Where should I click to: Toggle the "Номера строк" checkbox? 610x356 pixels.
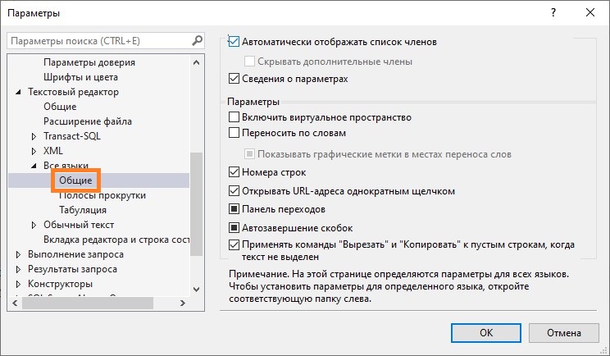(x=234, y=172)
